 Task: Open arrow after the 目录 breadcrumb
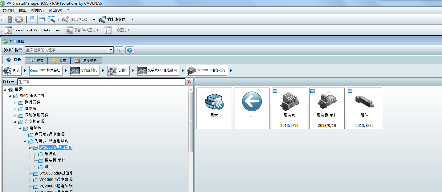(x=25, y=71)
